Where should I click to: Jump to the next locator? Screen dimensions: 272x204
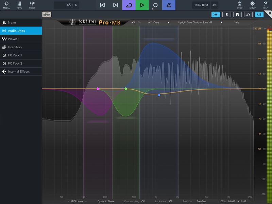(116, 5)
